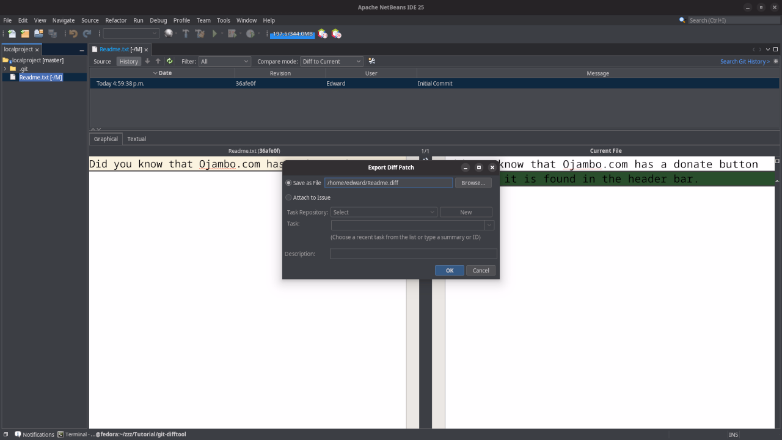782x440 pixels.
Task: Click the search magnifier icon in the top bar
Action: 682,20
